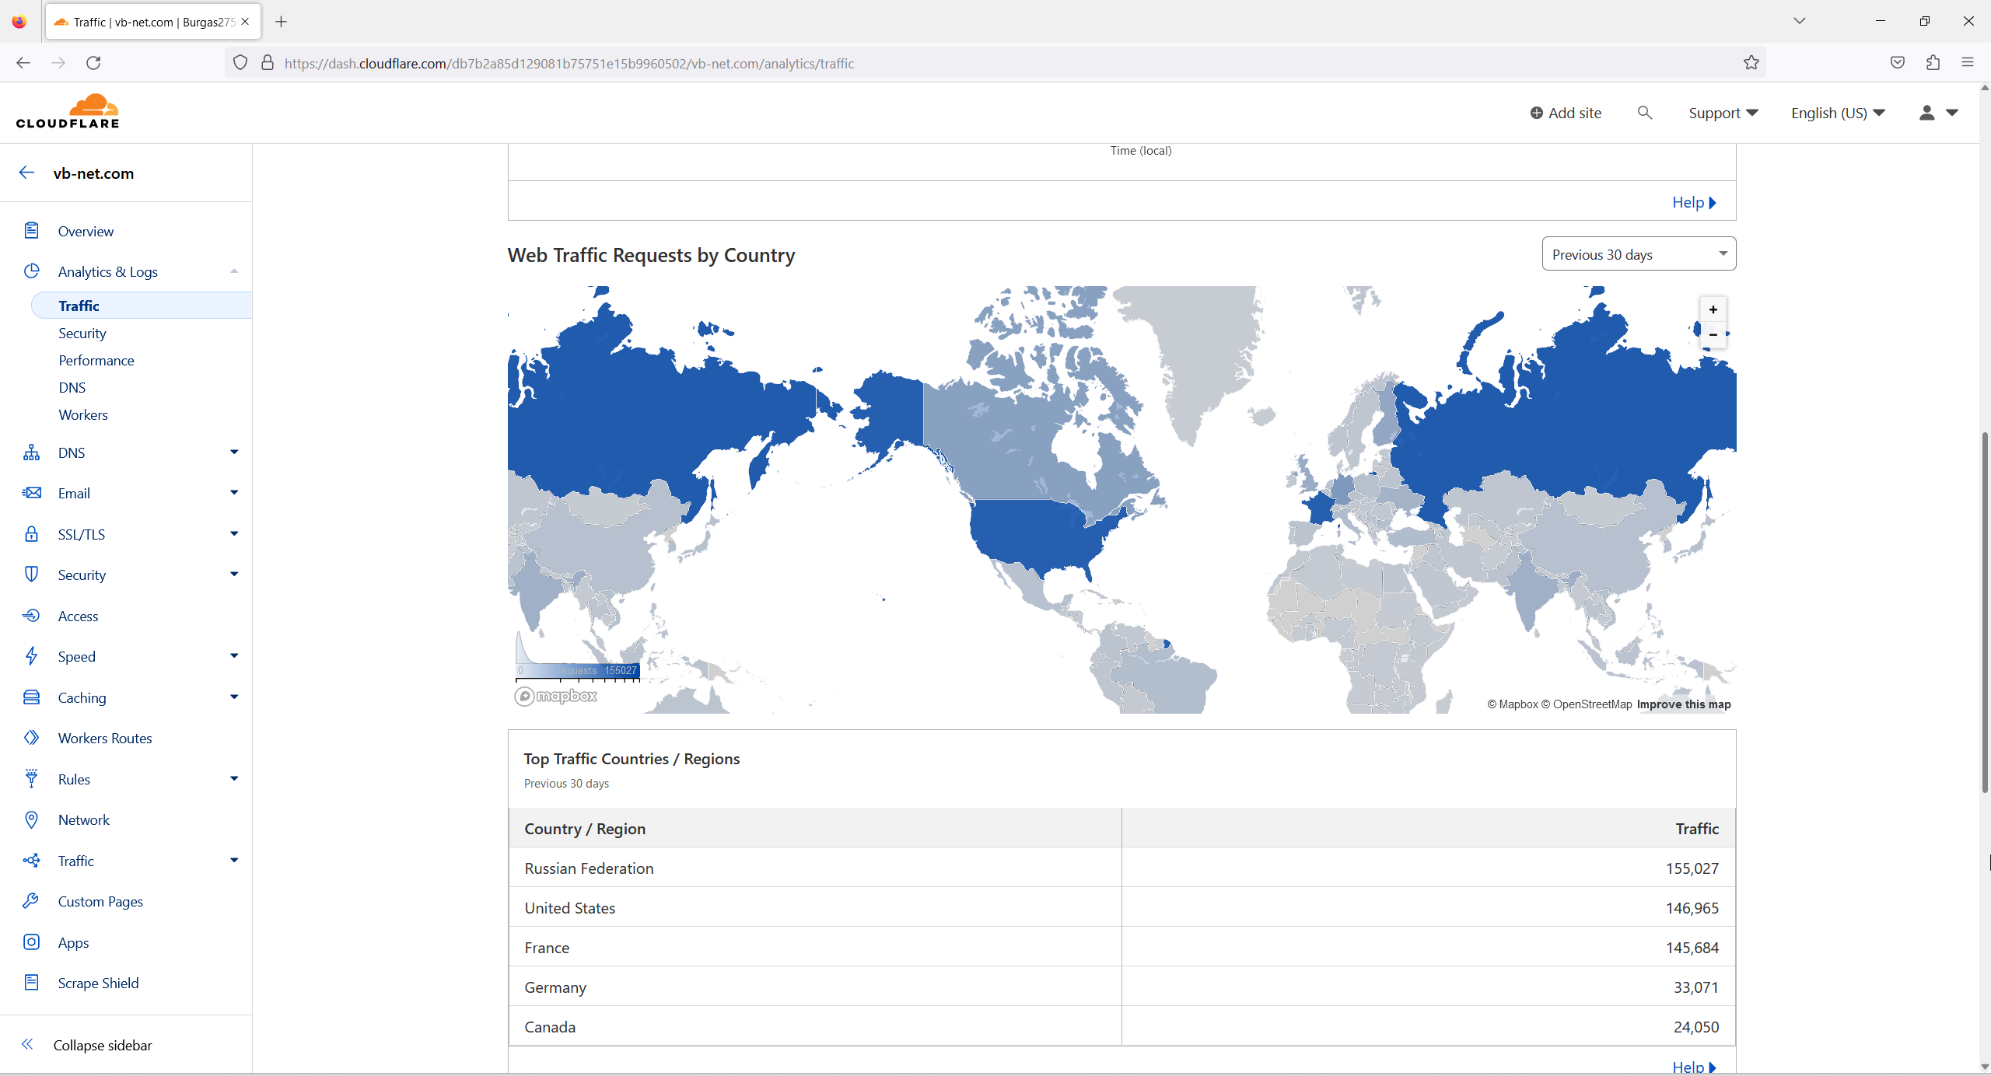
Task: Click the Custom Pages wrench icon
Action: pyautogui.click(x=31, y=901)
